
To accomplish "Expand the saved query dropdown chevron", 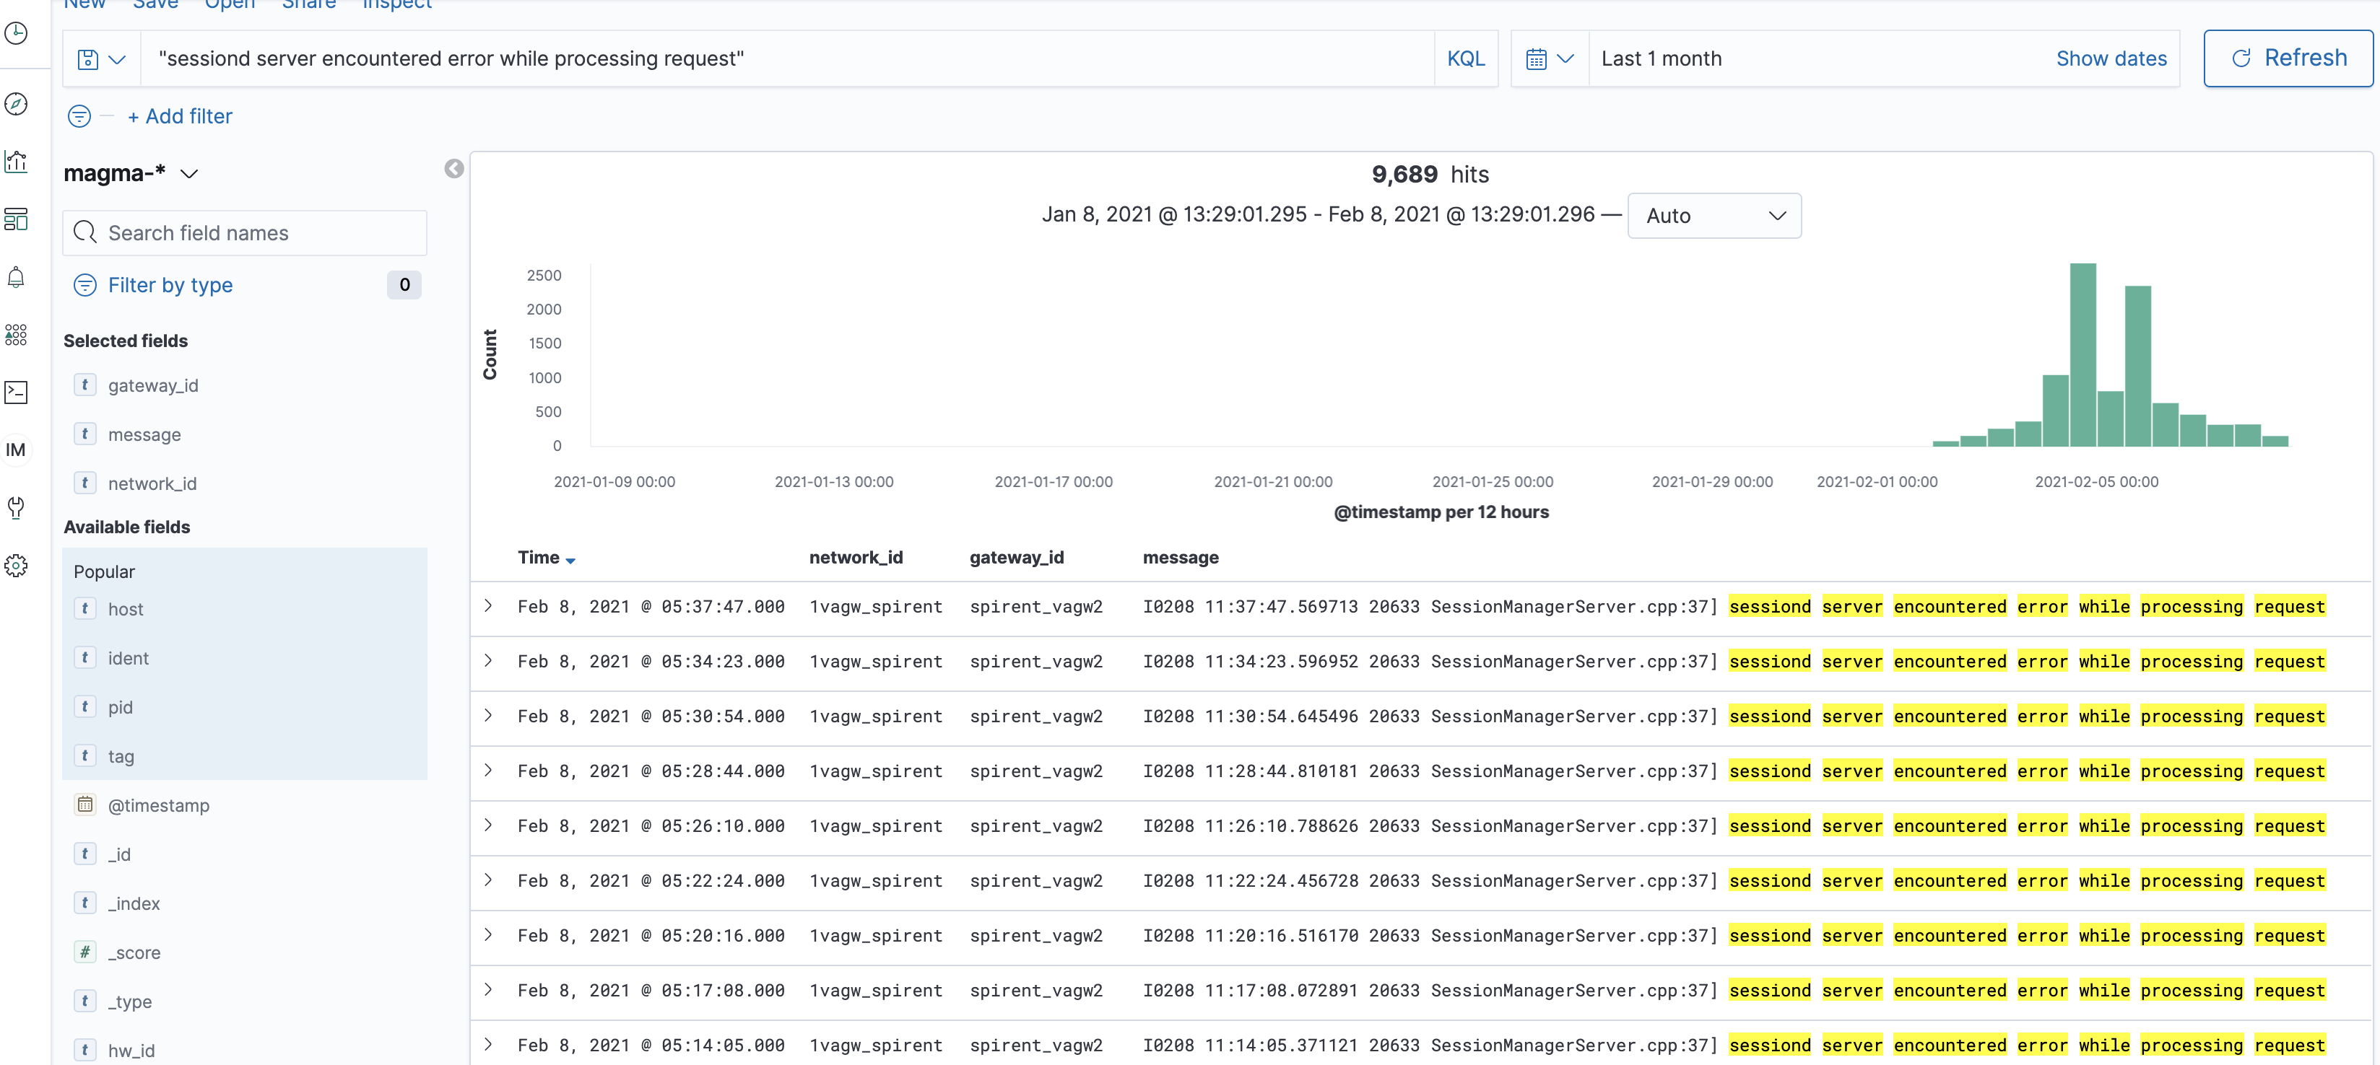I will pyautogui.click(x=117, y=59).
